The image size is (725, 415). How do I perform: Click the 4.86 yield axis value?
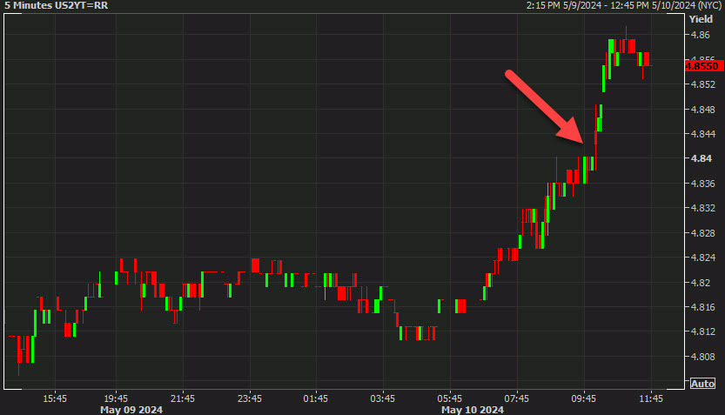tap(701, 35)
